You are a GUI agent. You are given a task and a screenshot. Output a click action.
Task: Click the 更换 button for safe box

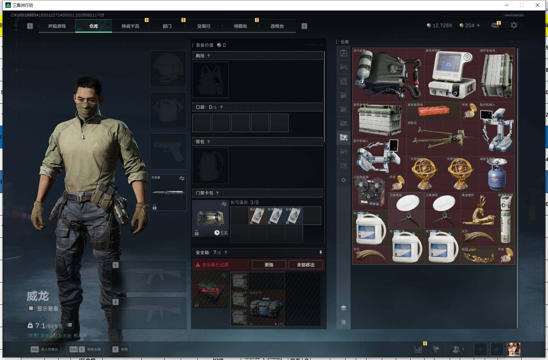[269, 265]
